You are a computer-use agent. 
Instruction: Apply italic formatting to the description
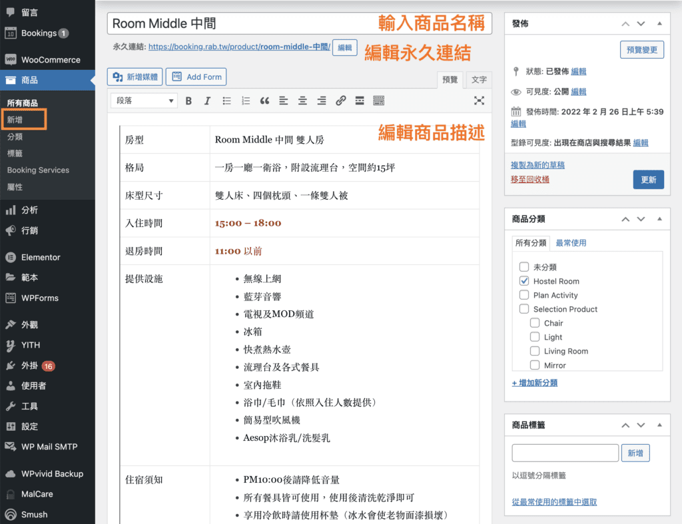pyautogui.click(x=207, y=101)
